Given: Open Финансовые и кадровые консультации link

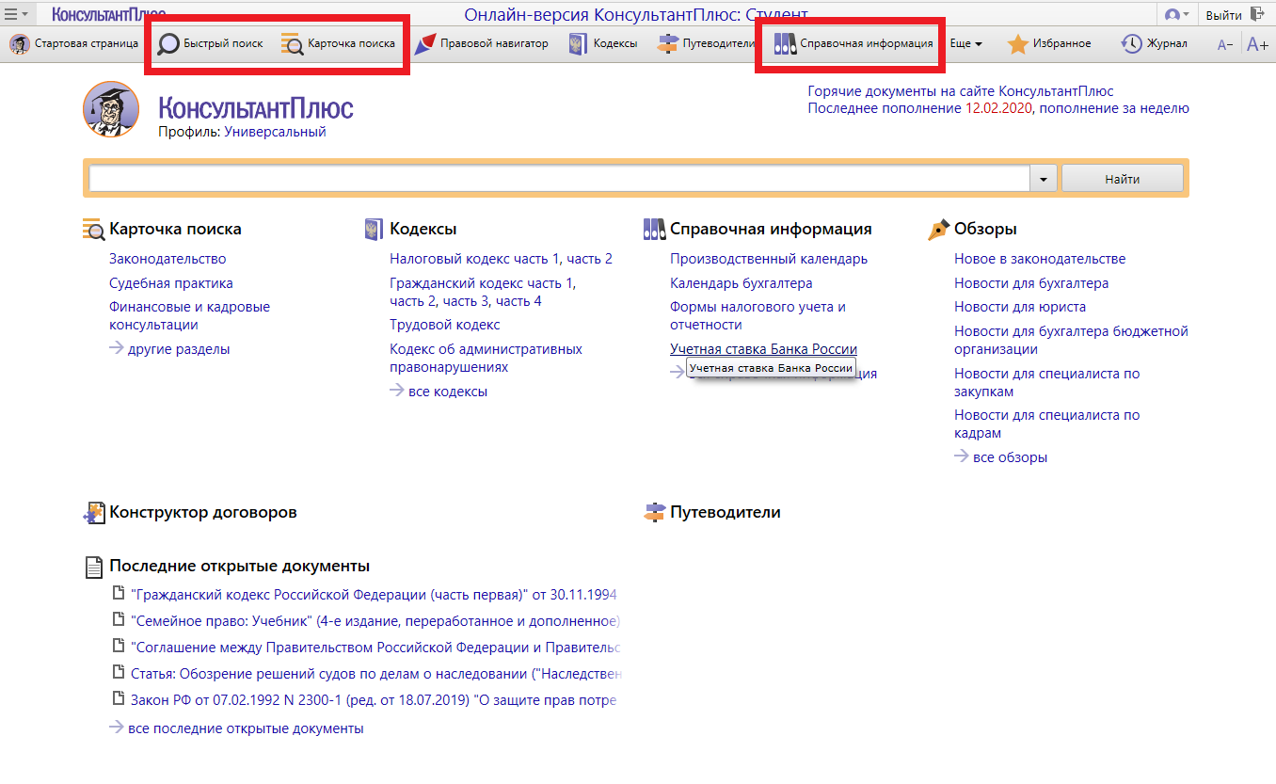Looking at the screenshot, I should (189, 315).
